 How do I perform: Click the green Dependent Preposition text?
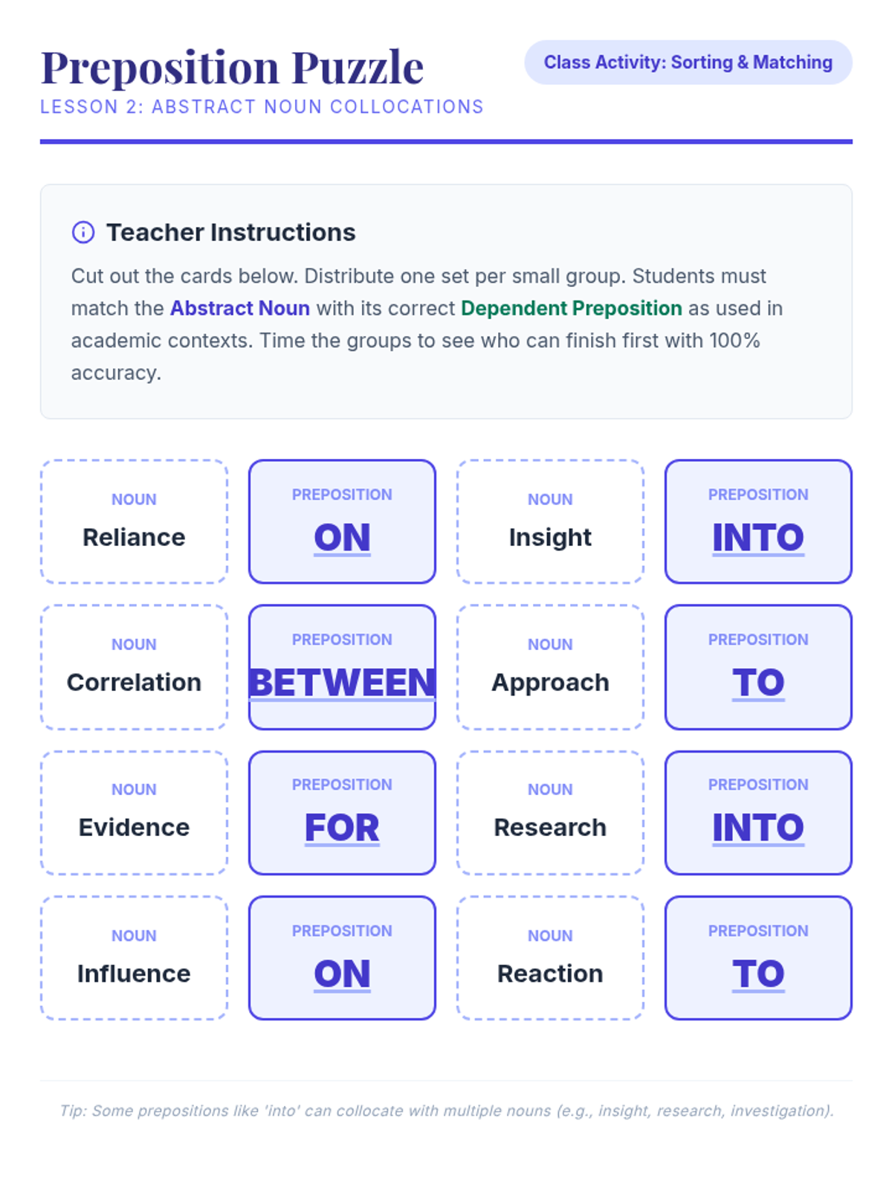coord(571,308)
